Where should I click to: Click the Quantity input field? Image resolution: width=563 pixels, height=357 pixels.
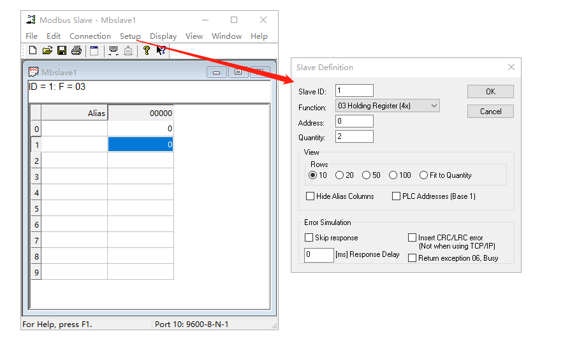354,136
